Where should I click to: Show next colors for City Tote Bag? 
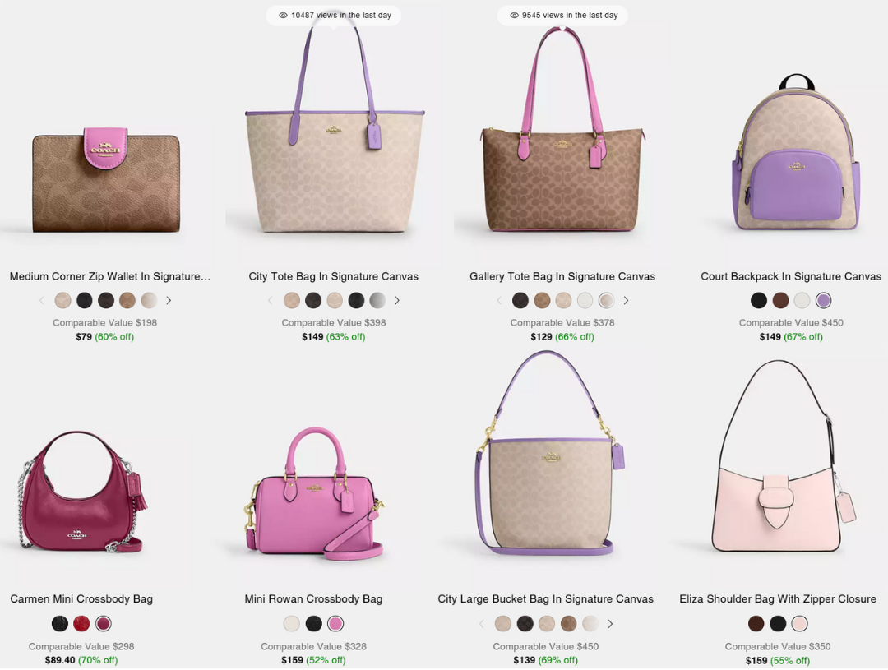pyautogui.click(x=397, y=301)
